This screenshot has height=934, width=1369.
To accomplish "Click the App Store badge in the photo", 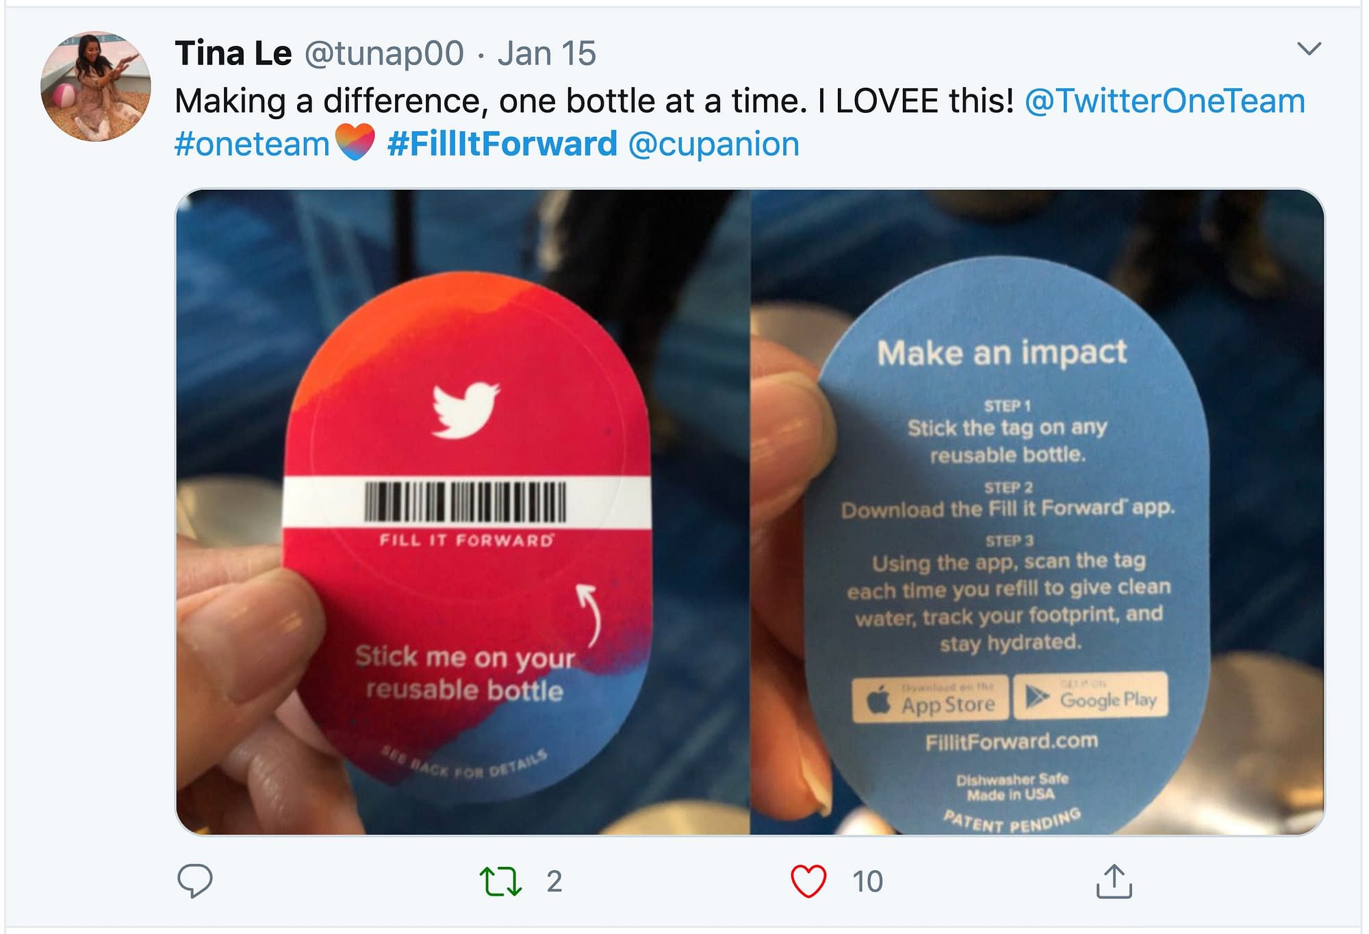I will point(930,700).
